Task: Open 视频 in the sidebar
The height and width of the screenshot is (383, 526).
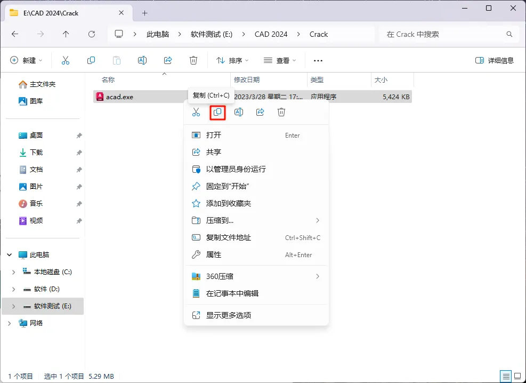Action: (30, 220)
